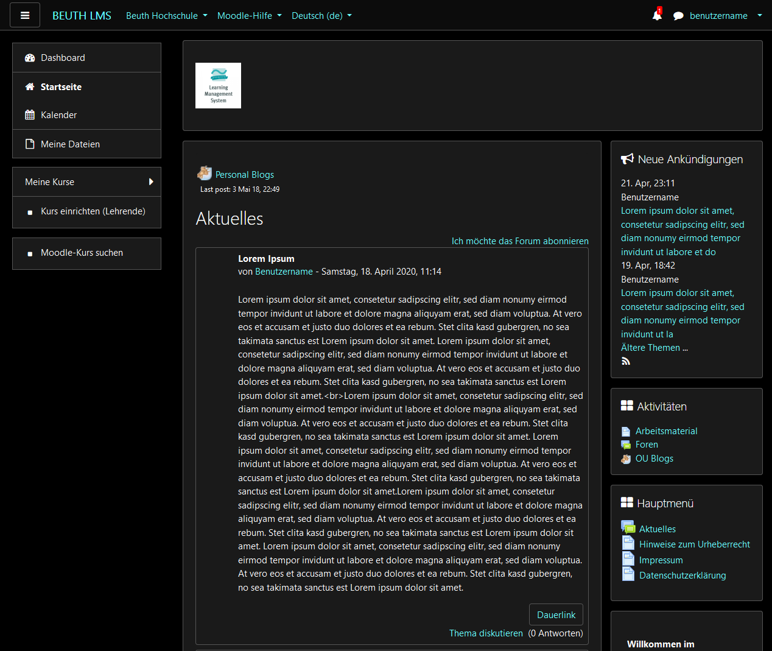Image resolution: width=772 pixels, height=651 pixels.
Task: Click the RSS feed icon under Ankündigungen
Action: click(625, 361)
